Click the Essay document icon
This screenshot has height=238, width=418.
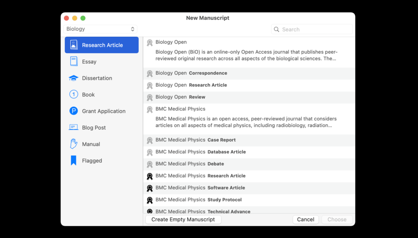click(73, 62)
